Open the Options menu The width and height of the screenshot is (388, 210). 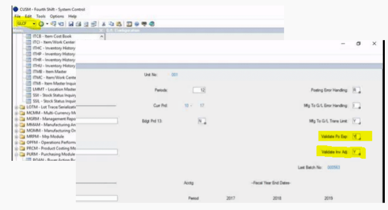click(57, 16)
